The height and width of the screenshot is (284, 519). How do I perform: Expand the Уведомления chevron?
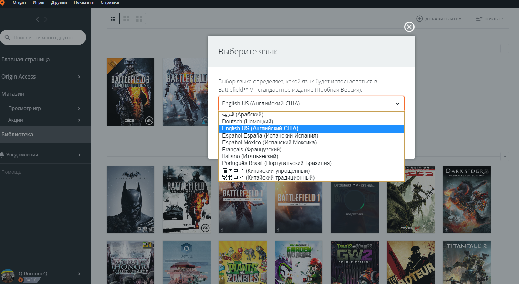(79, 155)
